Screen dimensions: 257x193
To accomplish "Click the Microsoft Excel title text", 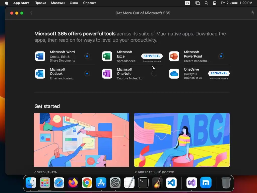I will point(124,54).
